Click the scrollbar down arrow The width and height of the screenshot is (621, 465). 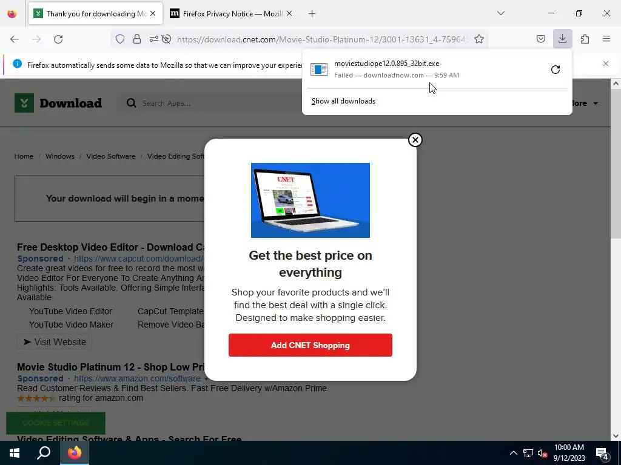click(616, 436)
